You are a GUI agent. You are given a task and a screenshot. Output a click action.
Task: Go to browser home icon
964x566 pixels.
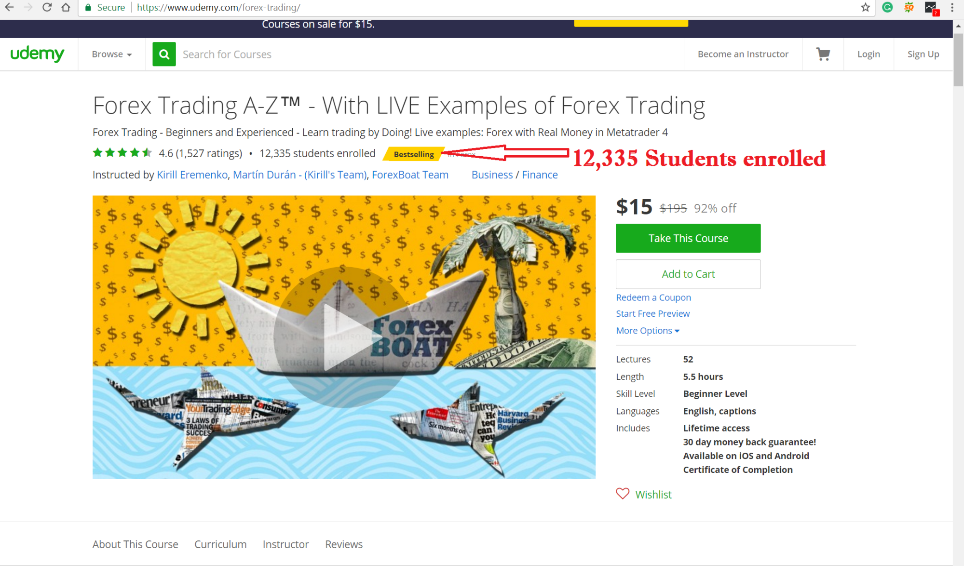(x=66, y=7)
